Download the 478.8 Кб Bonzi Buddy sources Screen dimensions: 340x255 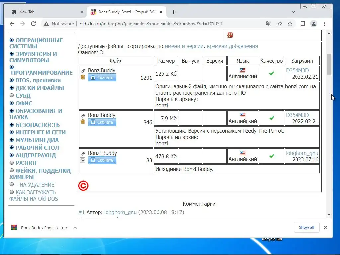click(x=102, y=160)
